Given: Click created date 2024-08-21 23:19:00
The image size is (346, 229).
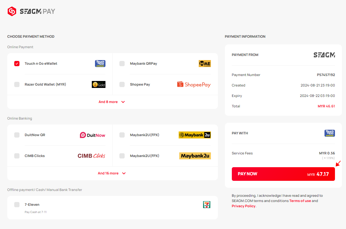Looking at the screenshot, I should click(x=318, y=85).
